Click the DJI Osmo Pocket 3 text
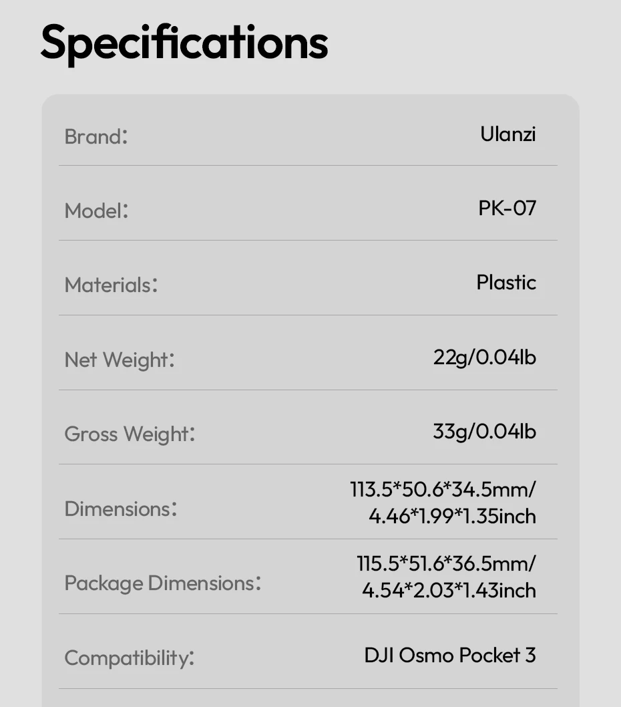This screenshot has width=621, height=707. (x=450, y=655)
